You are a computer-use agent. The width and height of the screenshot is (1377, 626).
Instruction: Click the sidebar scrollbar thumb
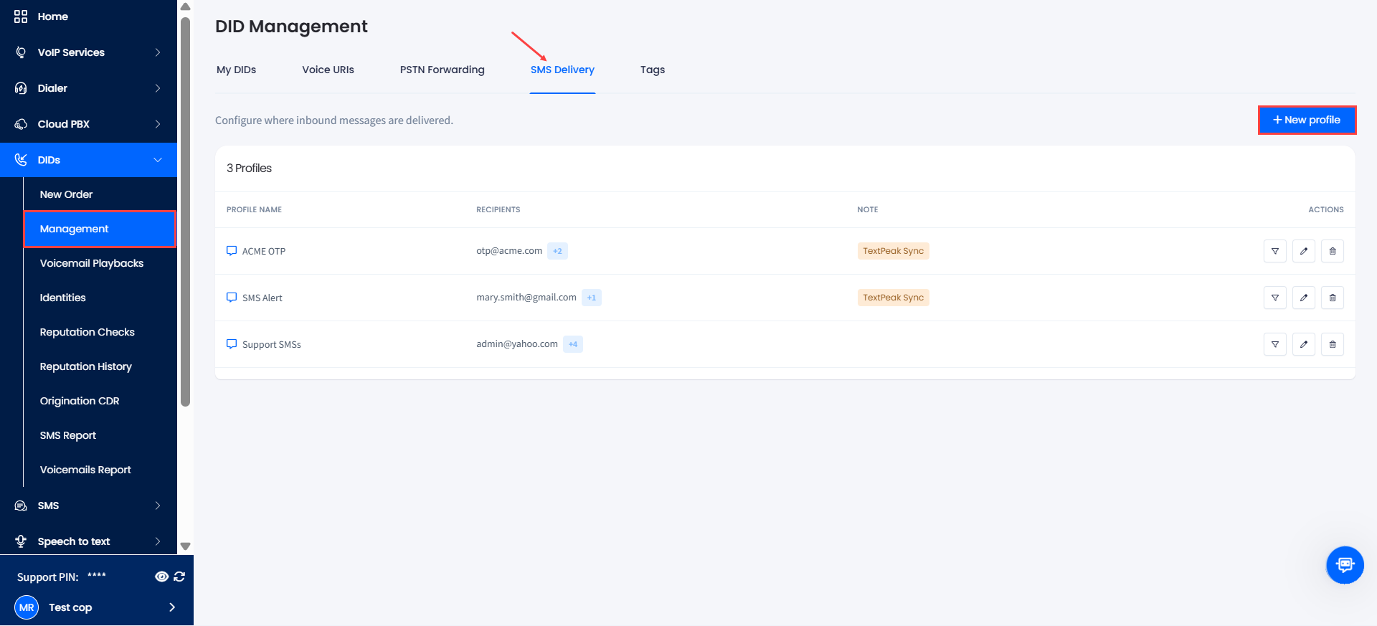pyautogui.click(x=185, y=212)
